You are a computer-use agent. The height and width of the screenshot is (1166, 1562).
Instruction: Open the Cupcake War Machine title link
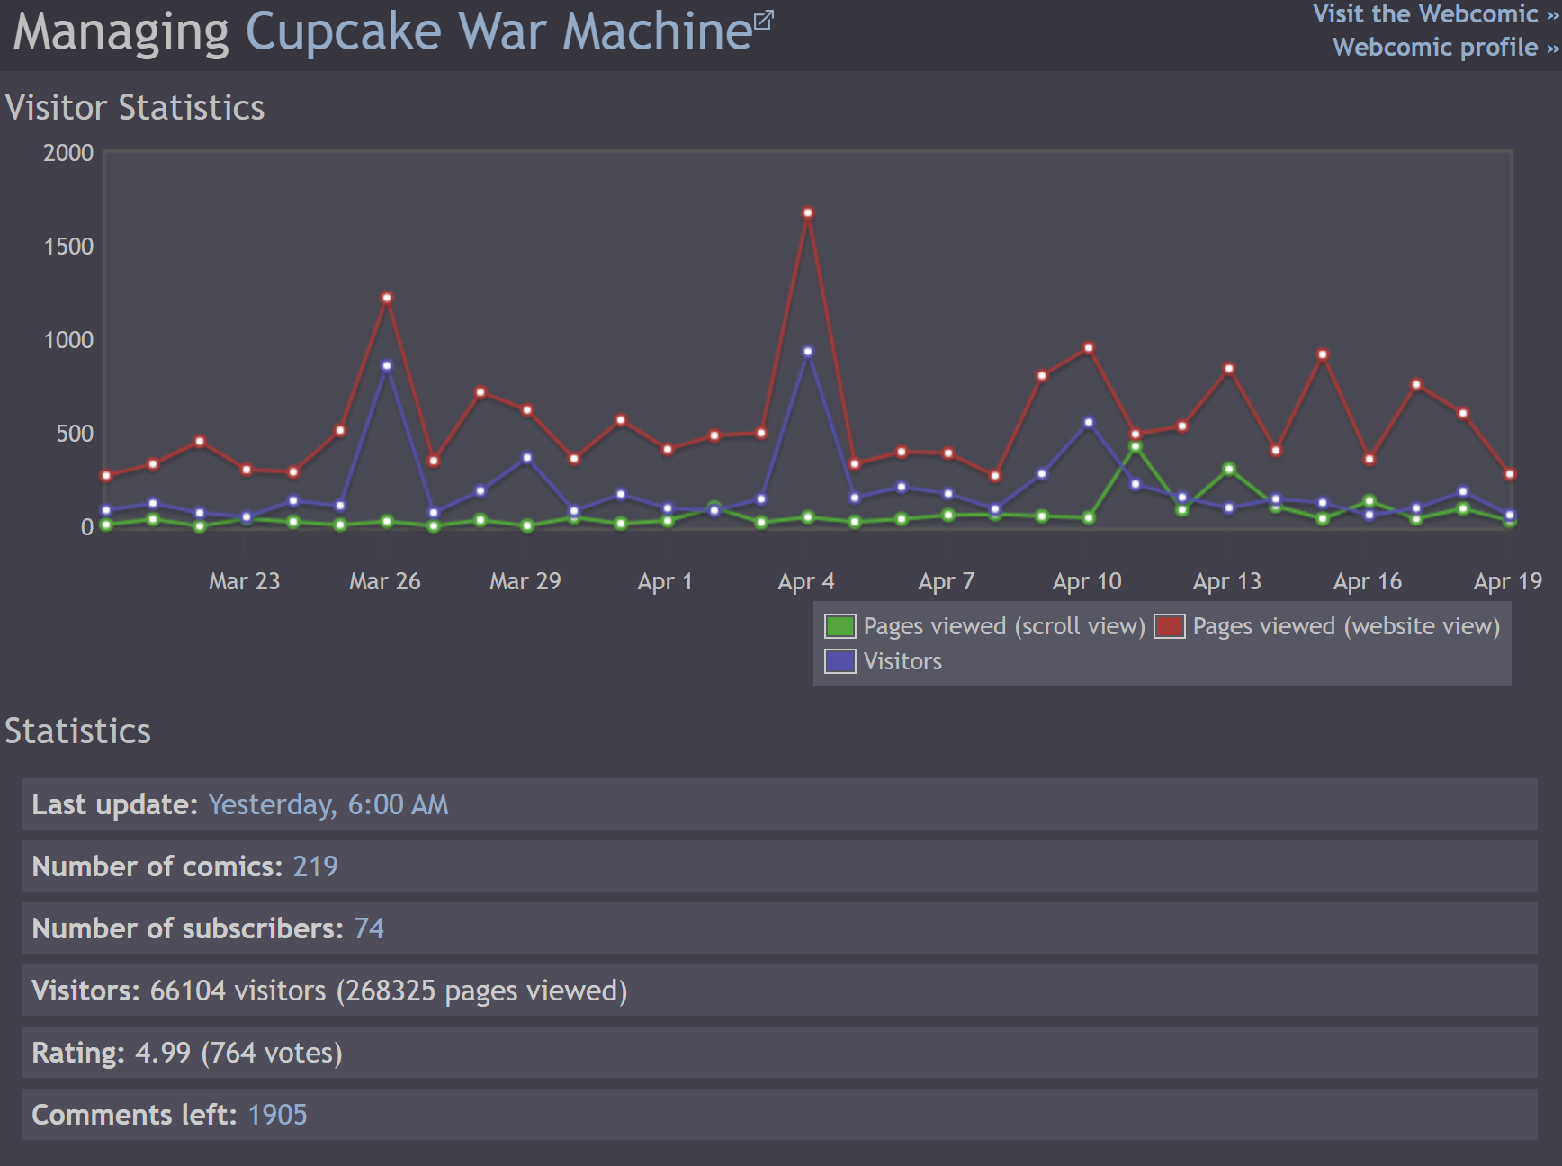pyautogui.click(x=498, y=31)
